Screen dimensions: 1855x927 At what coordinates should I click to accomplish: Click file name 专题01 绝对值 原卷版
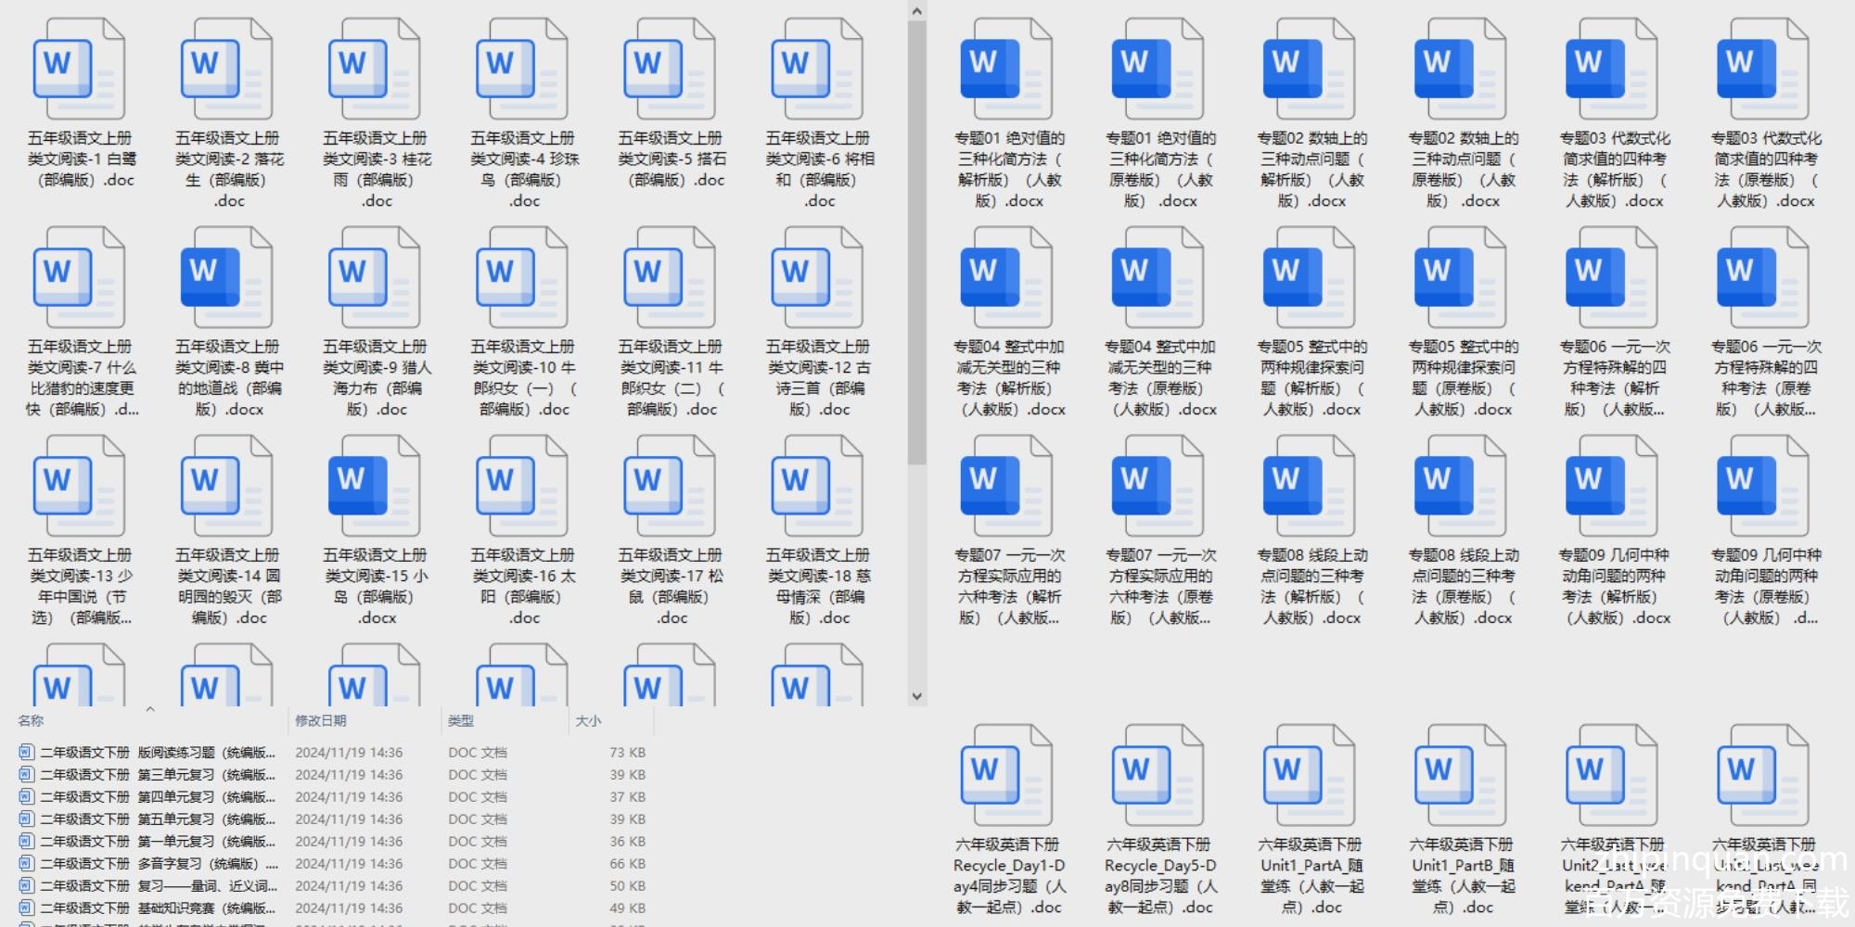click(1160, 170)
